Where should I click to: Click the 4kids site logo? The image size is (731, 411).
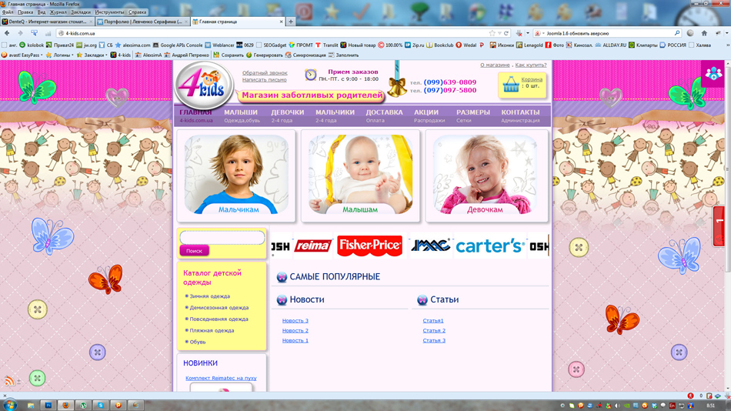[x=204, y=85]
